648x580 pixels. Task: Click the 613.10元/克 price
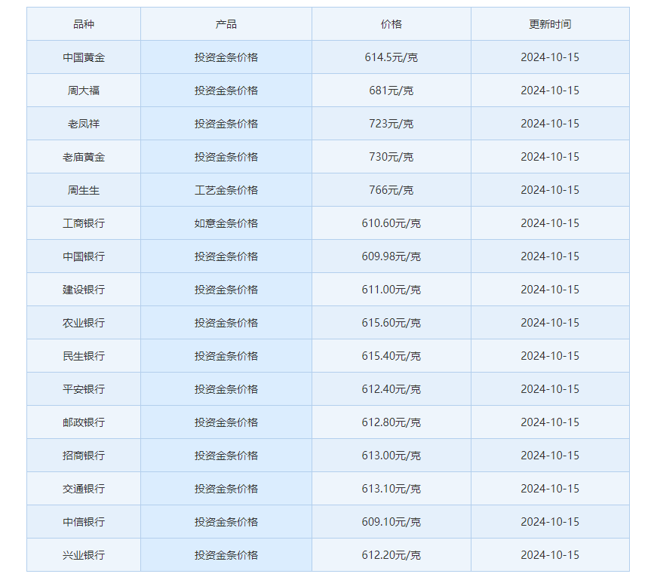391,489
